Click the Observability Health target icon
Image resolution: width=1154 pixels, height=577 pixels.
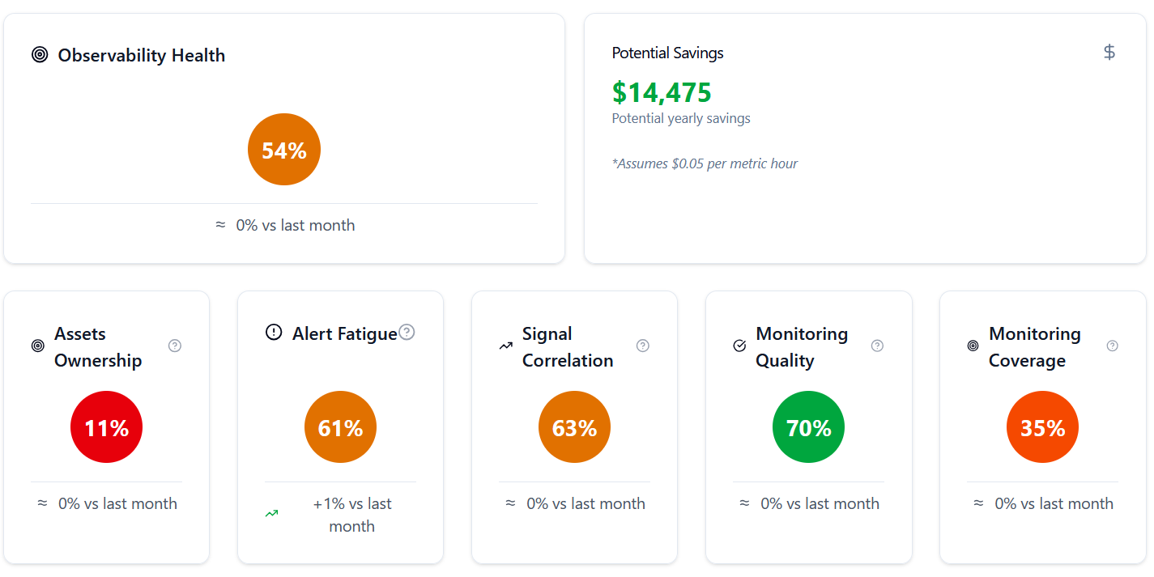click(x=40, y=55)
